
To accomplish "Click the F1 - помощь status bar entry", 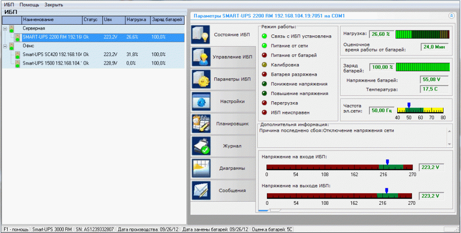I will pos(16,229).
